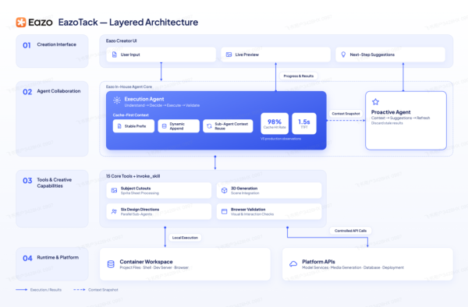Viewport: 468px width, 307px height.
Task: Click the Execution Agent title
Action: (144, 99)
